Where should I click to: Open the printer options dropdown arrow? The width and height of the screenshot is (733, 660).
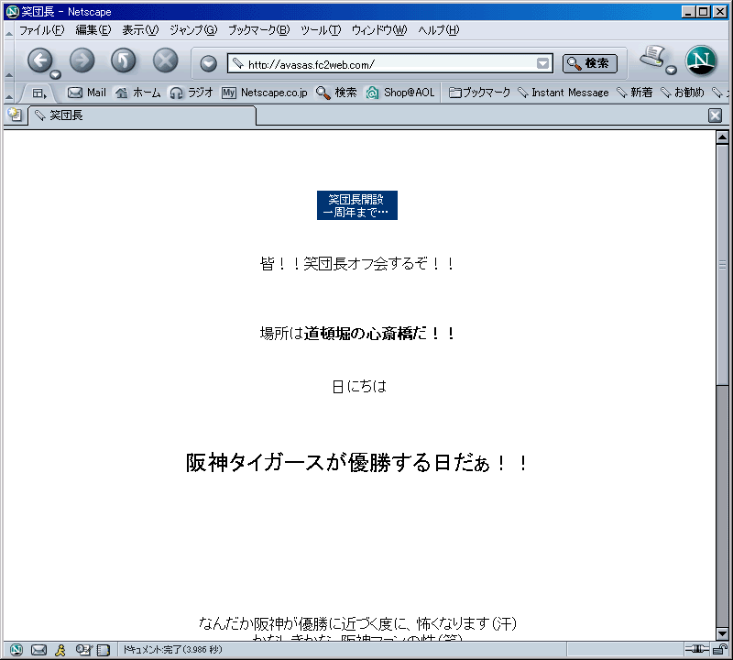pos(672,71)
